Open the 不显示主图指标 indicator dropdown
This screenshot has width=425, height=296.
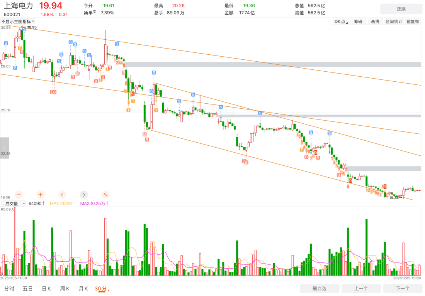tap(18, 21)
